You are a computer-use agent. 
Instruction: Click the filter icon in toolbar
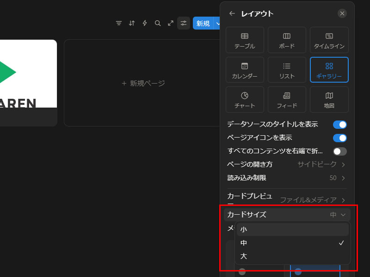pyautogui.click(x=119, y=23)
